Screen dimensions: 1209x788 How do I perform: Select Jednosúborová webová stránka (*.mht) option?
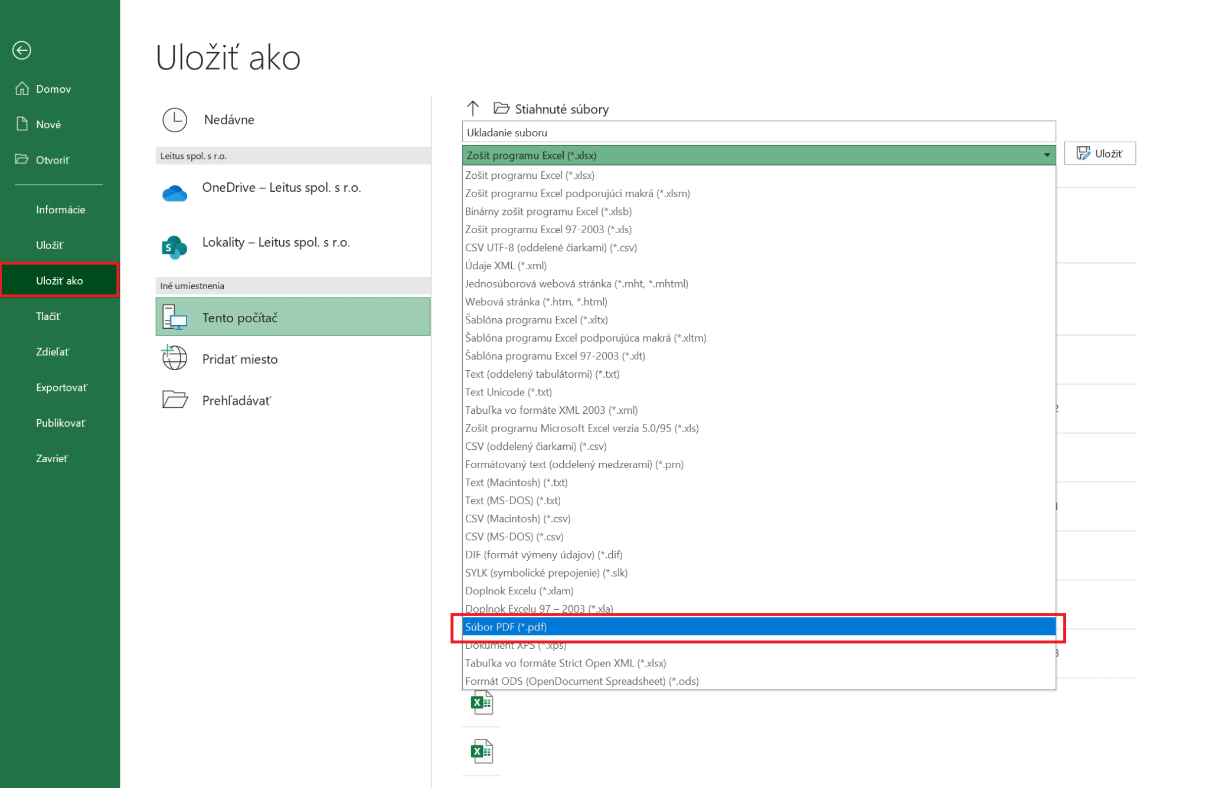pyautogui.click(x=759, y=283)
